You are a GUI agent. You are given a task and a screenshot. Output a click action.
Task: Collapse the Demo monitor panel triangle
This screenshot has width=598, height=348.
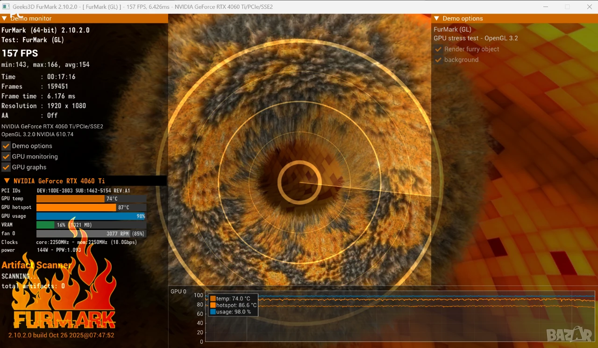click(5, 18)
